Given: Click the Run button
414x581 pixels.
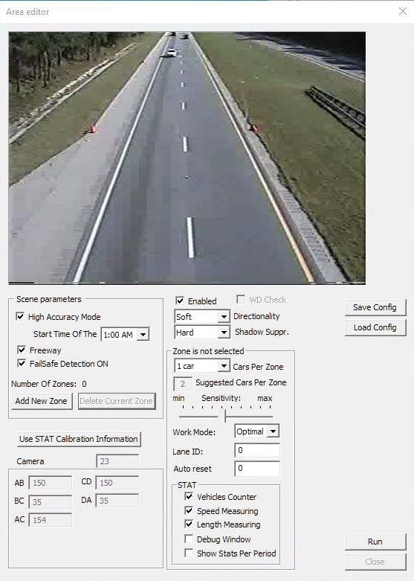Looking at the screenshot, I should [375, 542].
